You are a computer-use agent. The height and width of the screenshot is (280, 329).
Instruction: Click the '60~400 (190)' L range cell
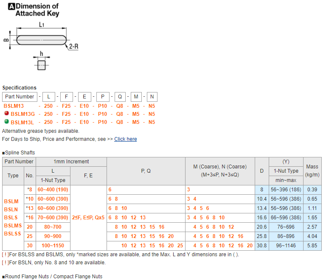(53, 190)
